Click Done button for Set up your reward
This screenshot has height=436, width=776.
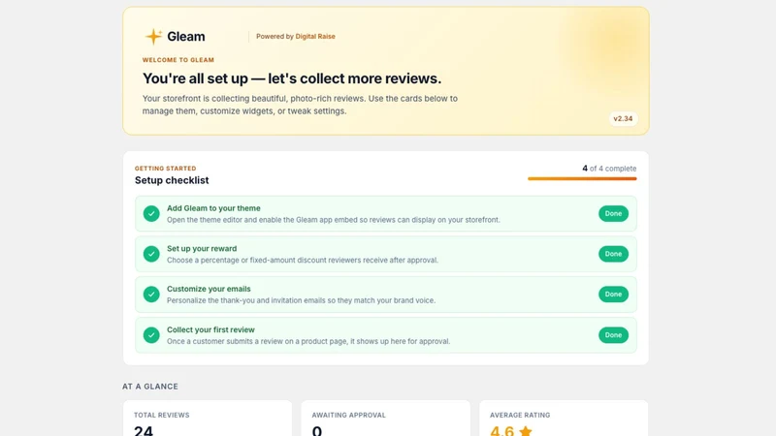613,254
